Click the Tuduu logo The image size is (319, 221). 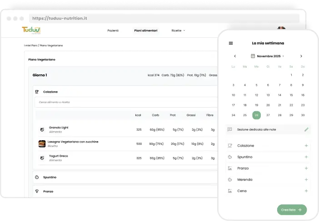31,30
